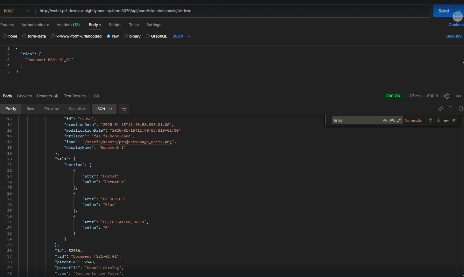Go to previous search match arrow

point(430,120)
